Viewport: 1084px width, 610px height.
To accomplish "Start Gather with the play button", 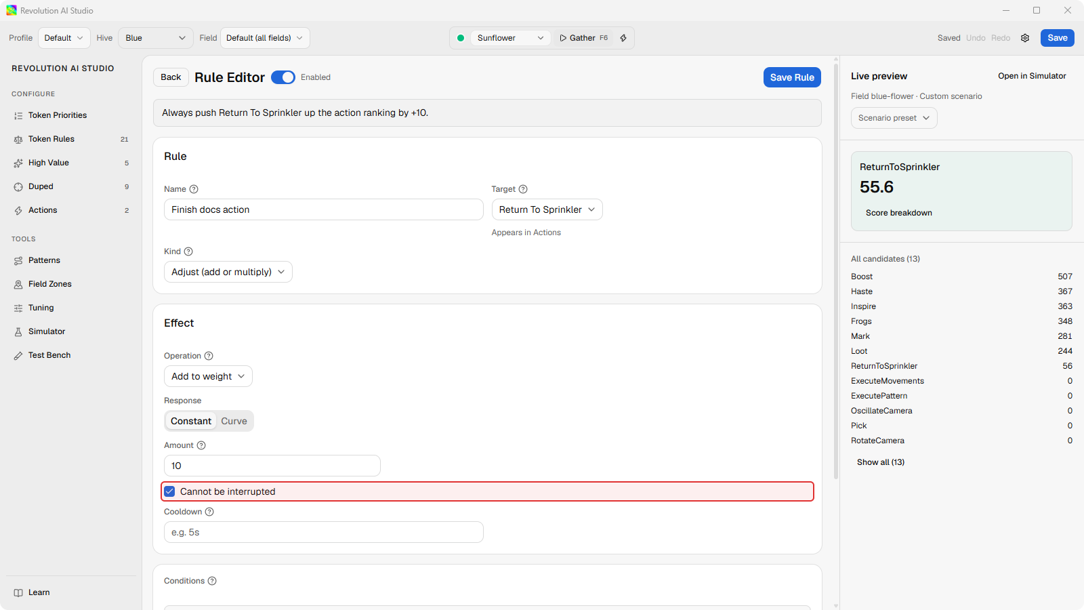I will (x=583, y=38).
